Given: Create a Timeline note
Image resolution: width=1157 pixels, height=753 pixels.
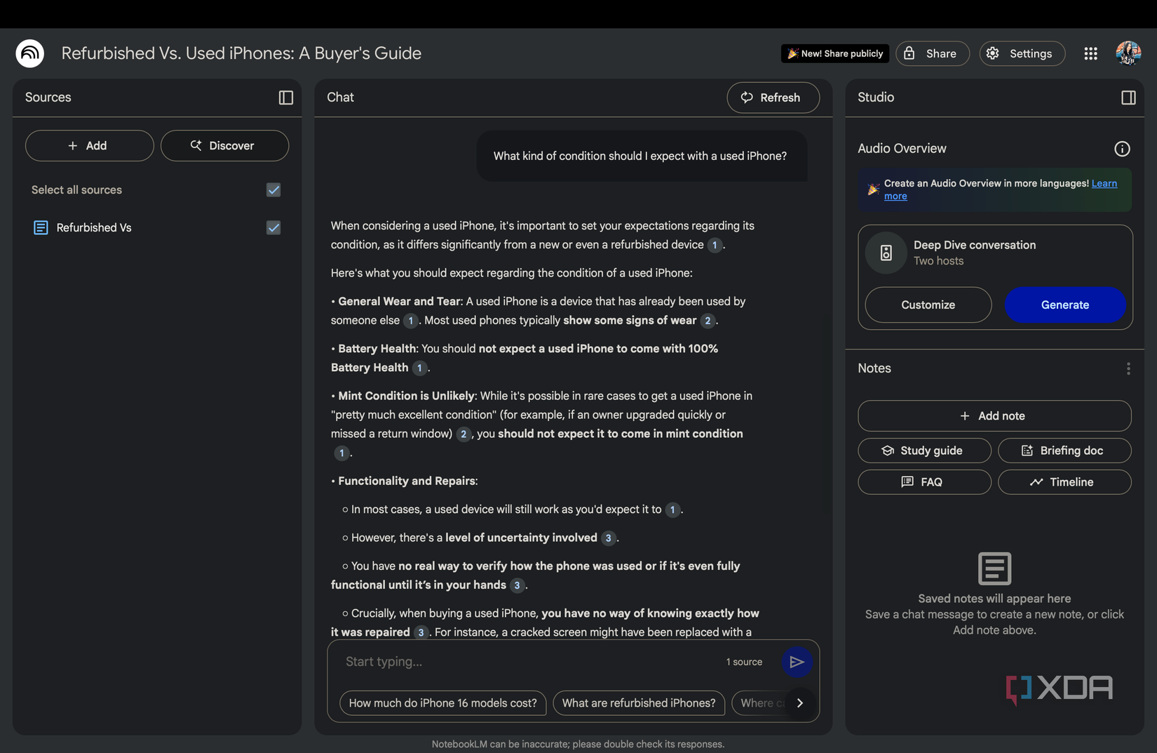Looking at the screenshot, I should [x=1064, y=482].
